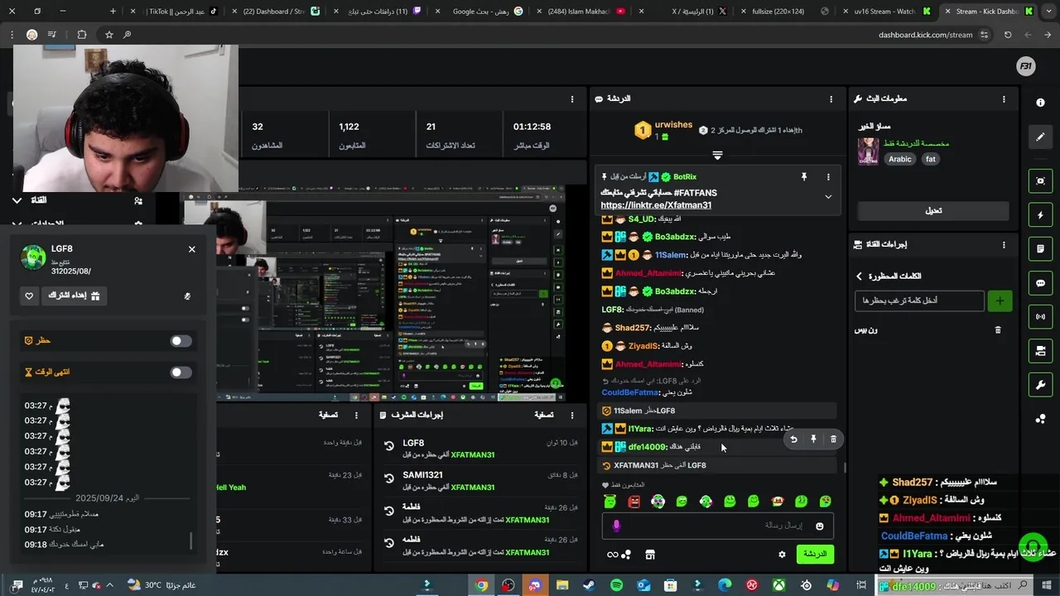Toggle the channel actions widget icon

[x=1040, y=351]
